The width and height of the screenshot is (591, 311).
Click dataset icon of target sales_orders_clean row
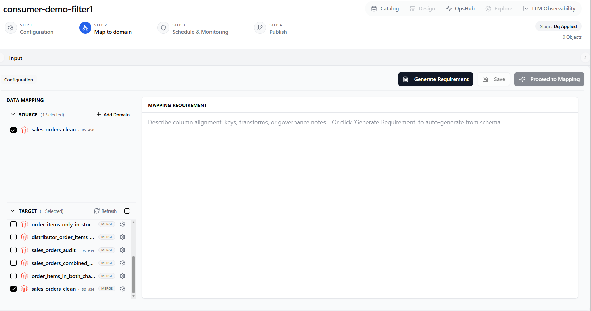click(24, 289)
